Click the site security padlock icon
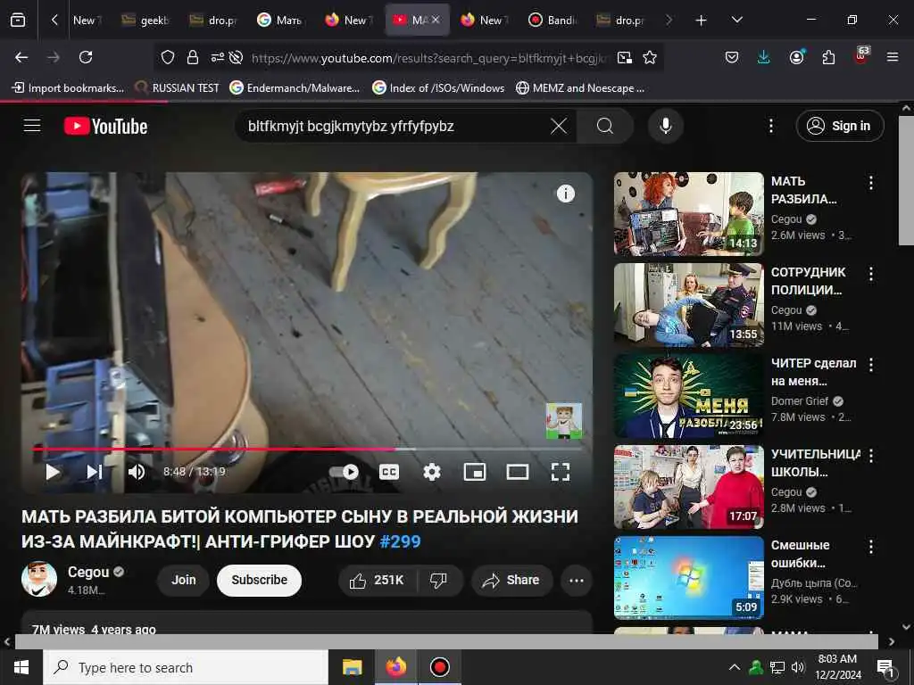Screen dimensions: 914x685 tap(193, 57)
